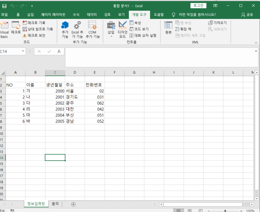Image resolution: width=260 pixels, height=212 pixels.
Task: Open COM 추가 기능 dialog
Action: click(92, 29)
